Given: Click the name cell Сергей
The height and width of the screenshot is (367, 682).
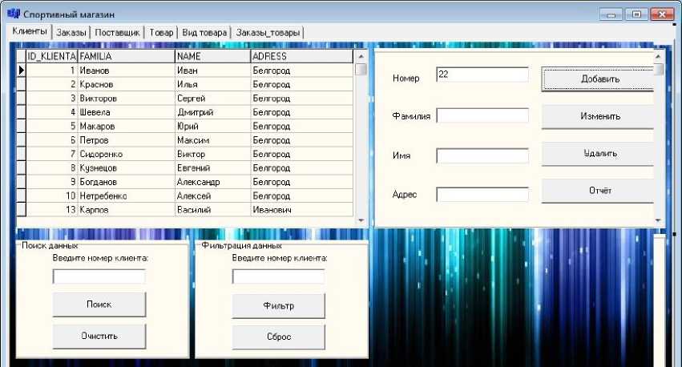Looking at the screenshot, I should click(212, 99).
